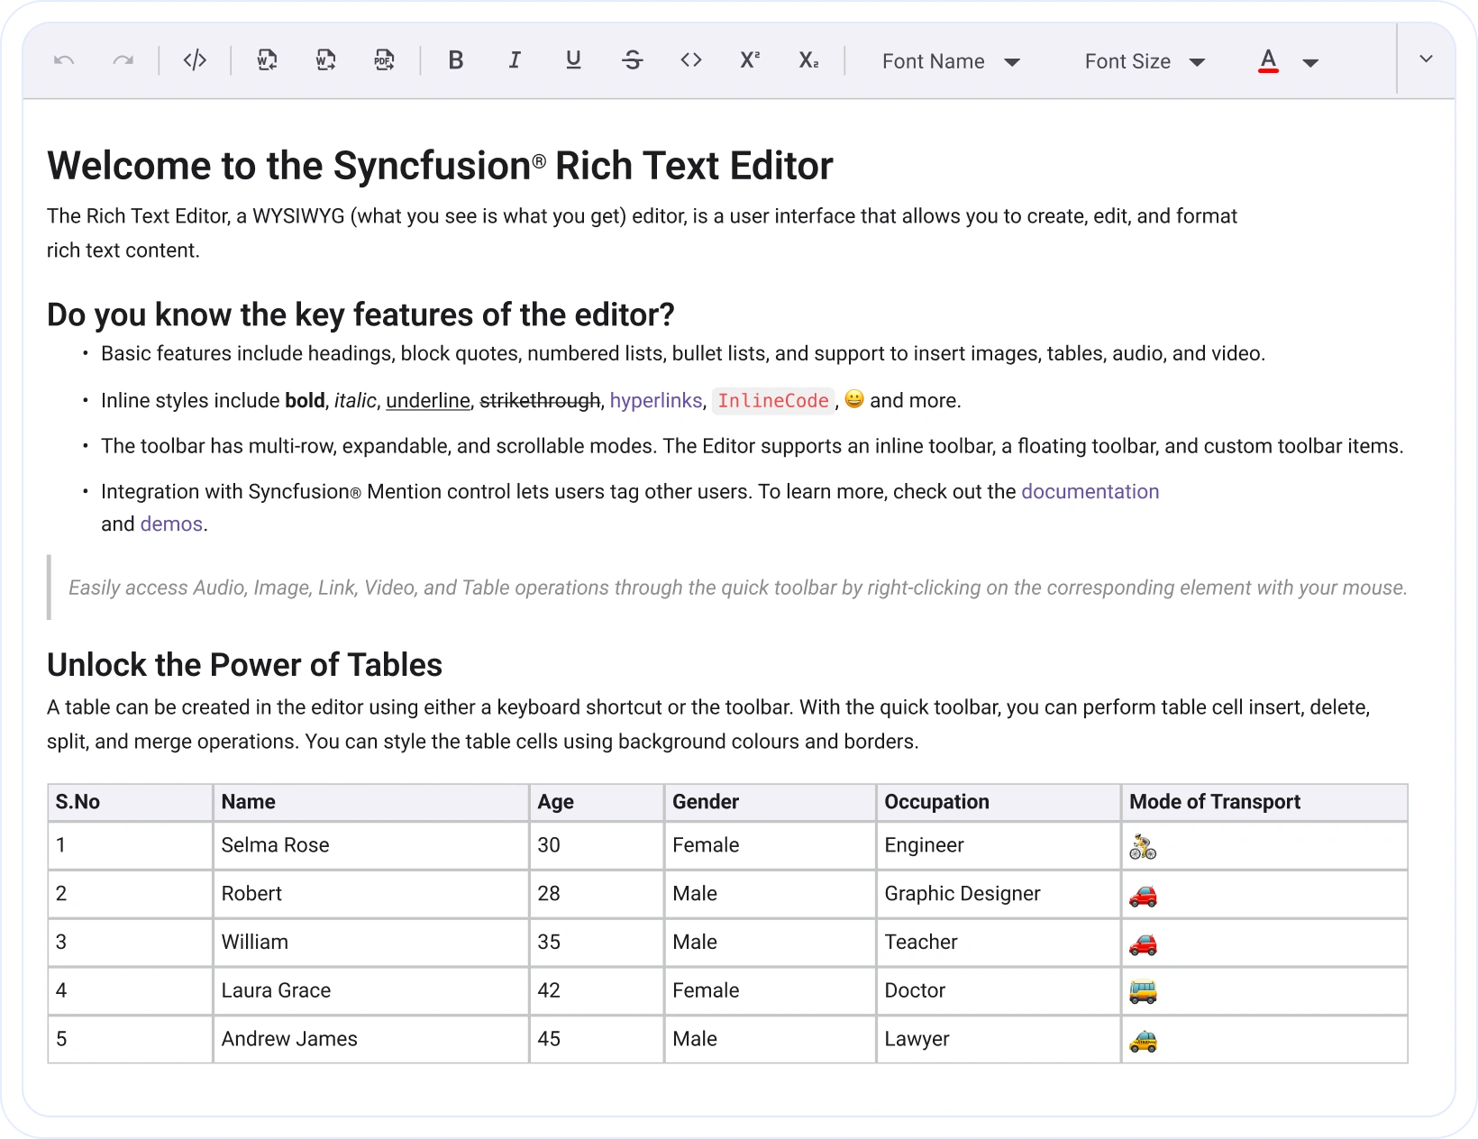Click the Teacher cell
This screenshot has width=1478, height=1139.
point(999,943)
